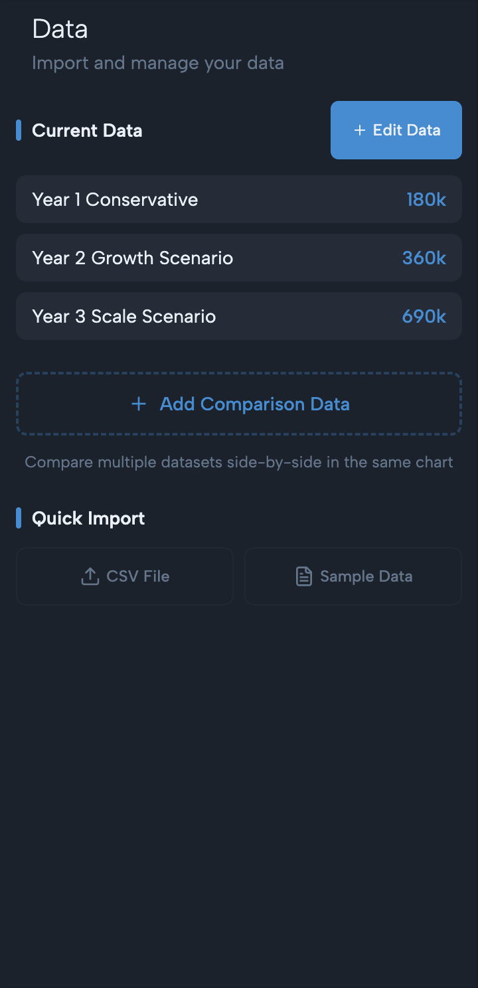478x988 pixels.
Task: Click the Quick Import section header
Action: (x=88, y=518)
